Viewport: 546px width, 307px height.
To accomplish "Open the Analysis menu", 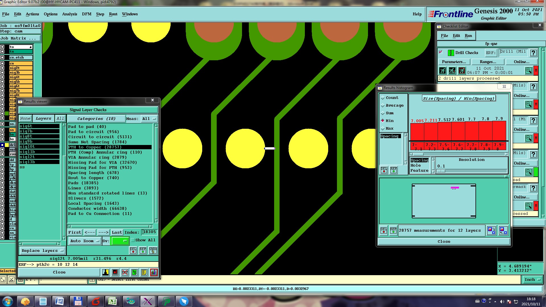I will click(x=69, y=14).
